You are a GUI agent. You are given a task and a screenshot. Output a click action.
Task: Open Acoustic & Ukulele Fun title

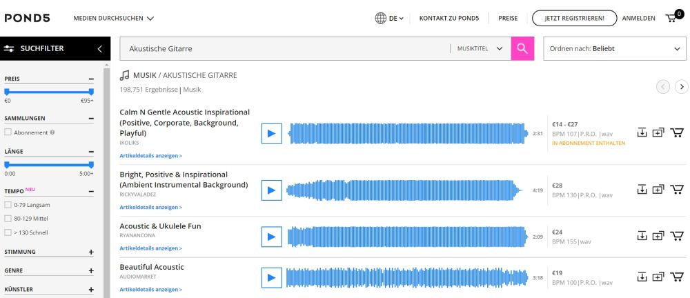pyautogui.click(x=160, y=226)
